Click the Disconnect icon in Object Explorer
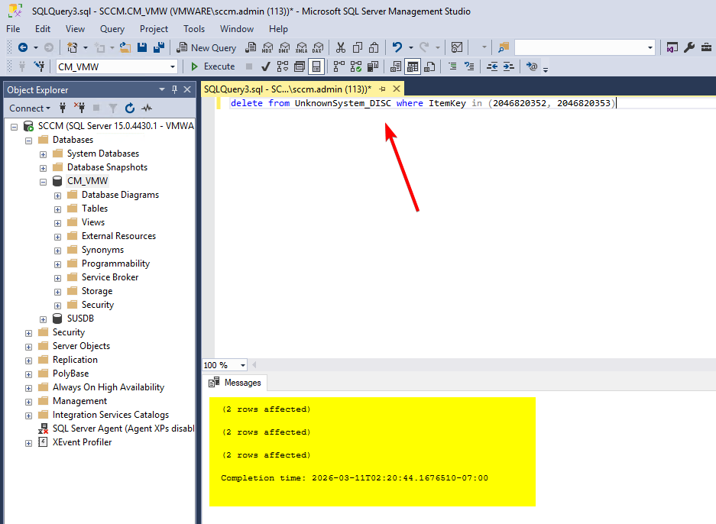 tap(79, 108)
